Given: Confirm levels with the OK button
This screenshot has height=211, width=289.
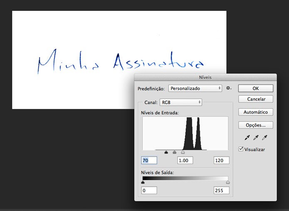Looking at the screenshot, I should 256,88.
